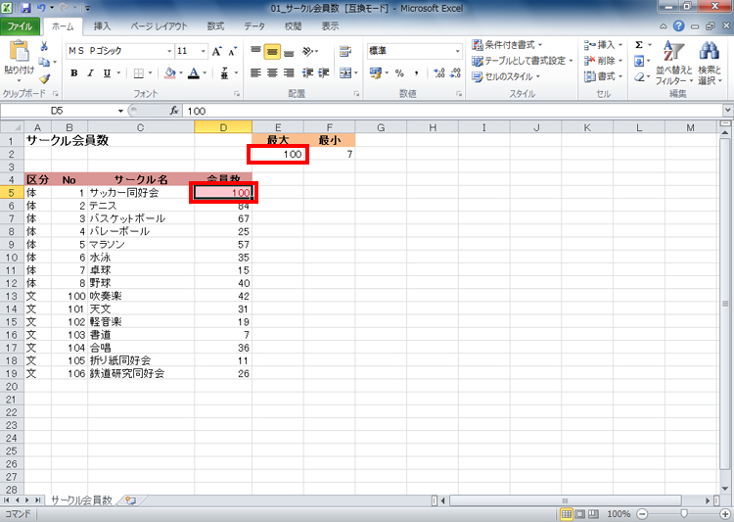734x522 pixels.
Task: Click the Paste clipboard icon
Action: point(19,51)
